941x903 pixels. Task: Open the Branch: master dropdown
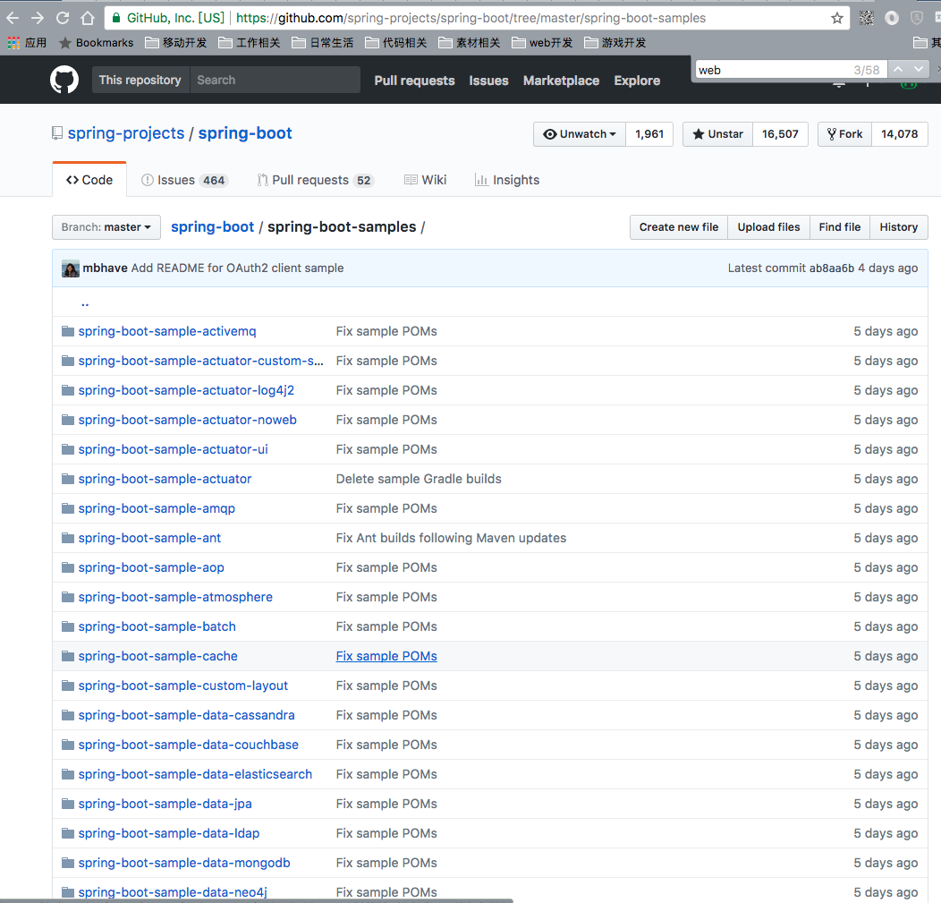[x=106, y=227]
